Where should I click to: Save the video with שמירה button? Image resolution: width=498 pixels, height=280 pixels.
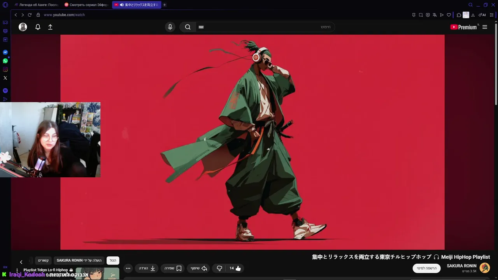point(173,268)
